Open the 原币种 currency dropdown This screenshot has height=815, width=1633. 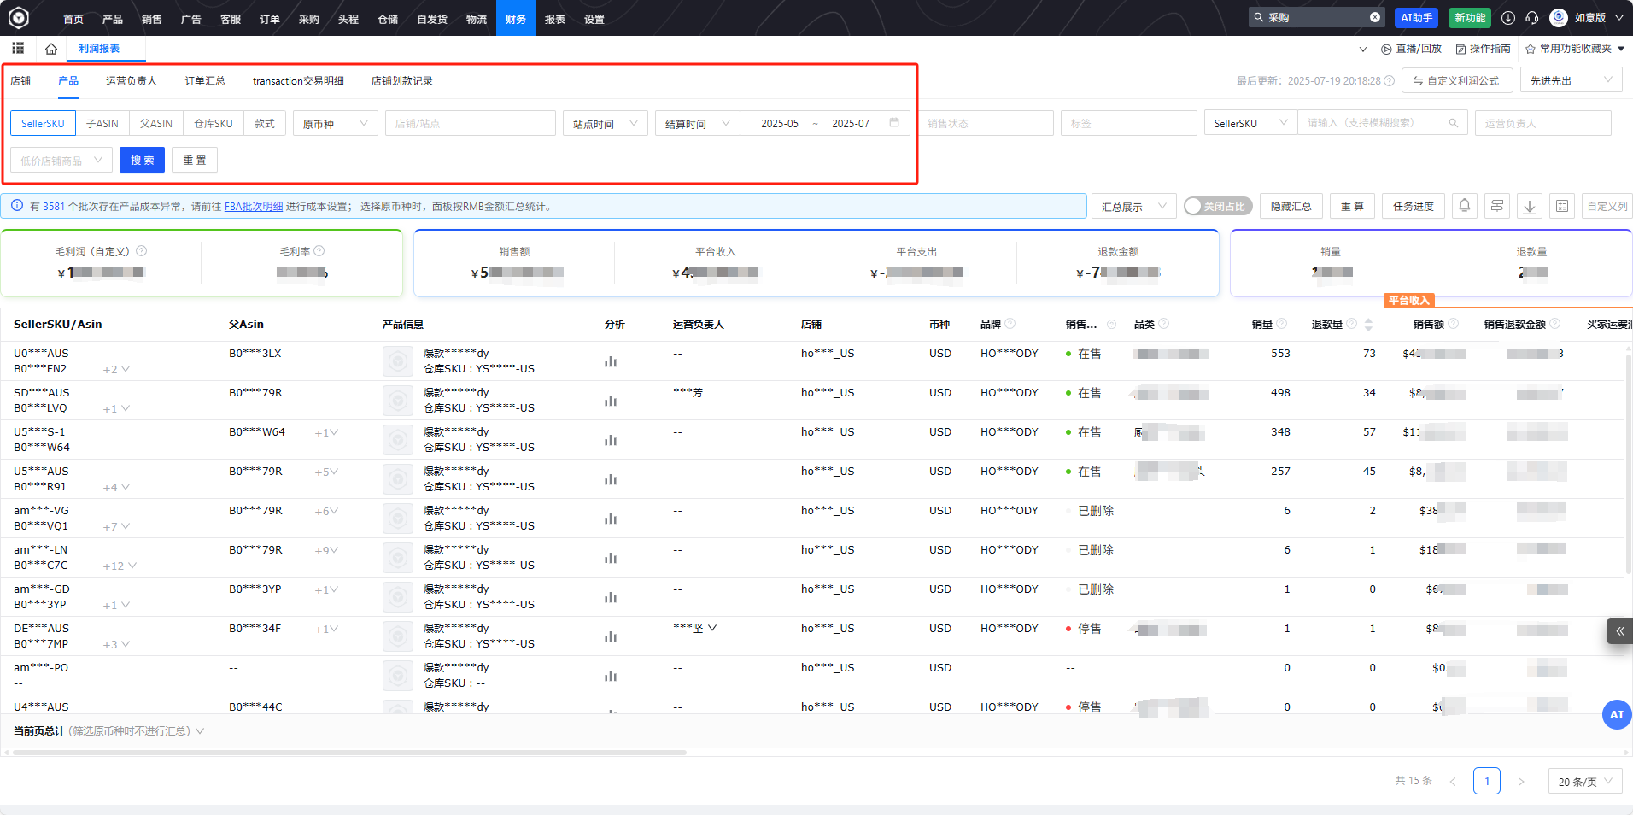[334, 122]
